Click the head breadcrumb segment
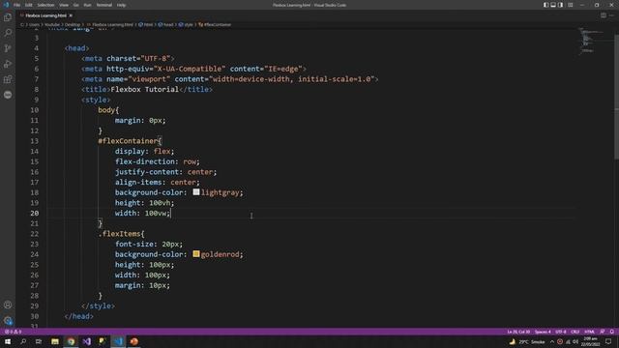Screen dimensions: 619x348 click(165, 24)
